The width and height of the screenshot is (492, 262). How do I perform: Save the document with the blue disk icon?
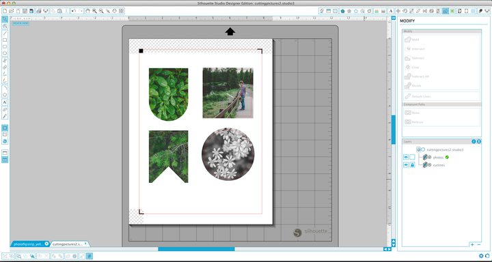[31, 11]
